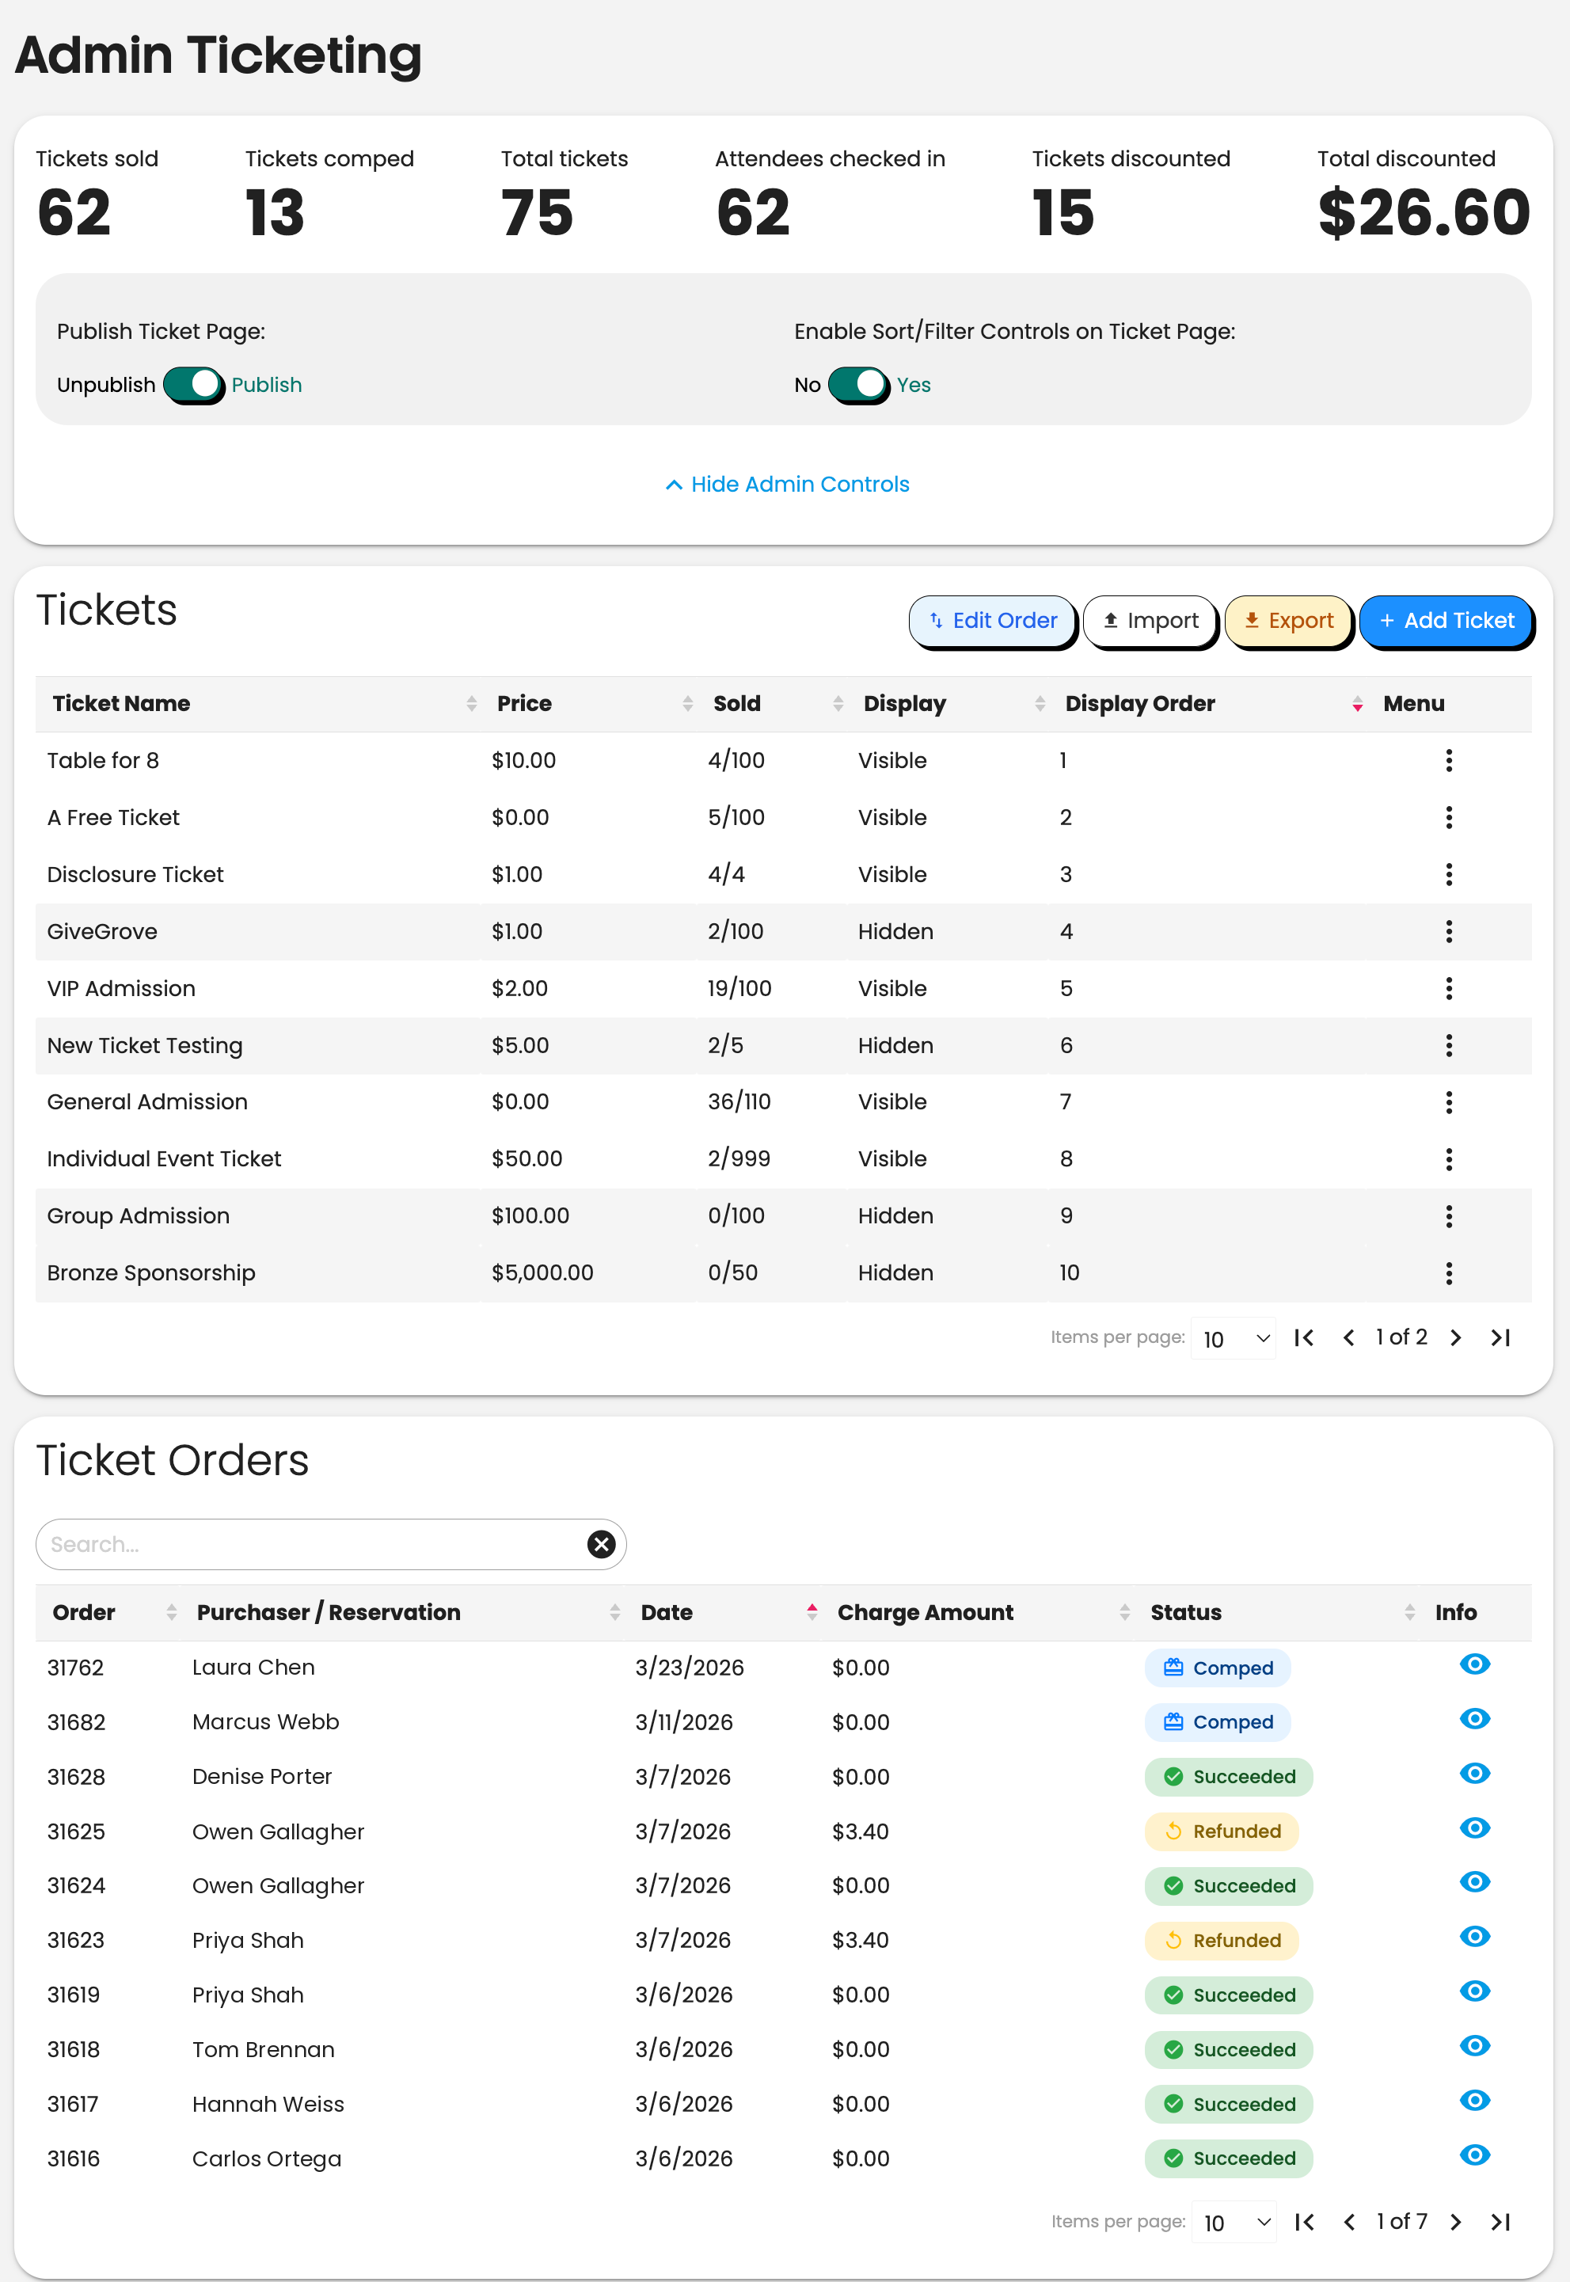Viewport: 1570px width, 2282px height.
Task: Jump to last page of Ticket Orders
Action: [x=1500, y=2222]
